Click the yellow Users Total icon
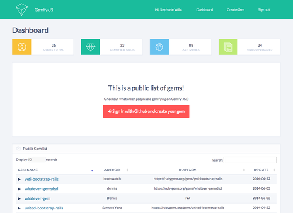 [22, 47]
